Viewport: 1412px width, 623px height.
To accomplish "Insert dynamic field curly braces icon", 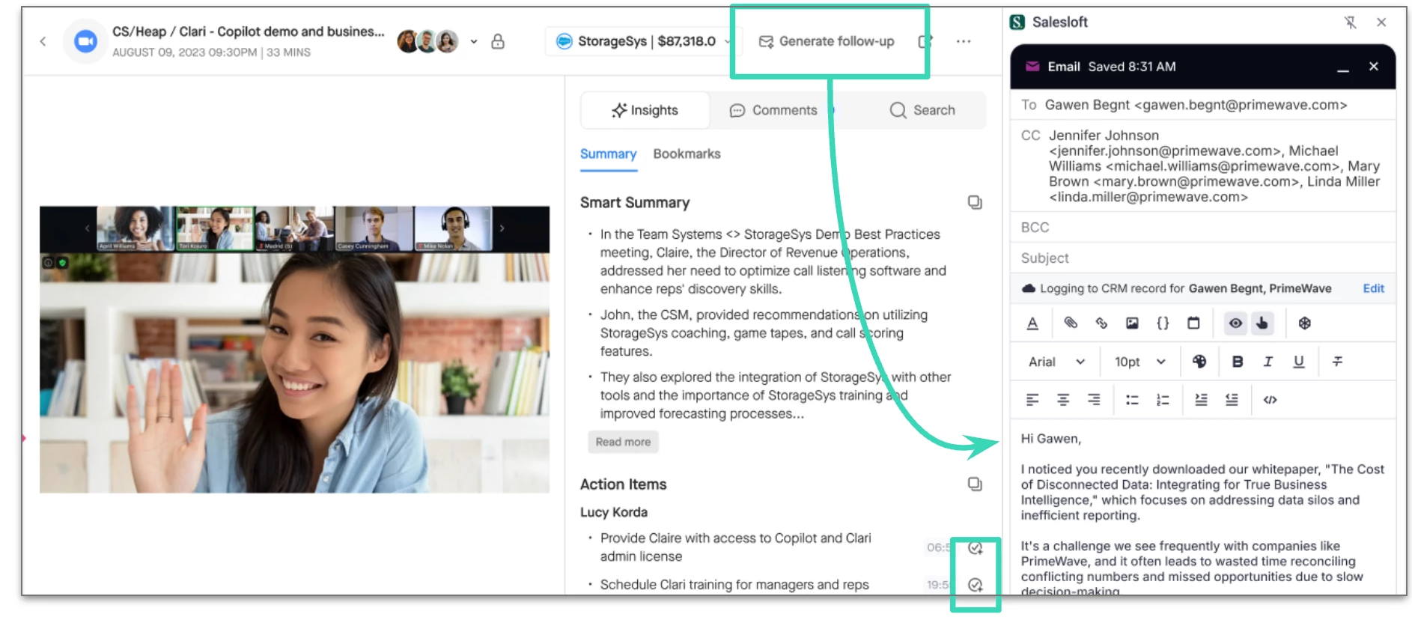I will [1163, 323].
